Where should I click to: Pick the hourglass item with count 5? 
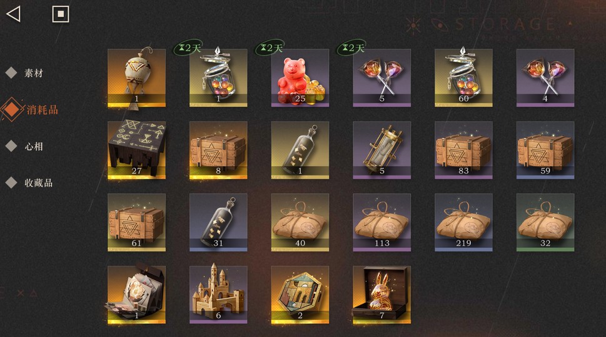(x=382, y=150)
